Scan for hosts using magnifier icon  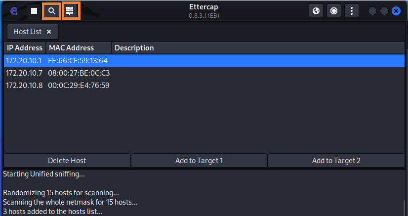point(51,10)
